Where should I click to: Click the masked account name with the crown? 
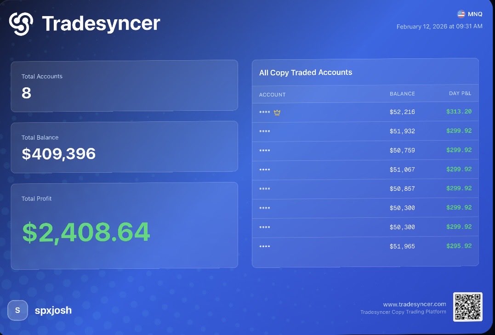tap(265, 113)
